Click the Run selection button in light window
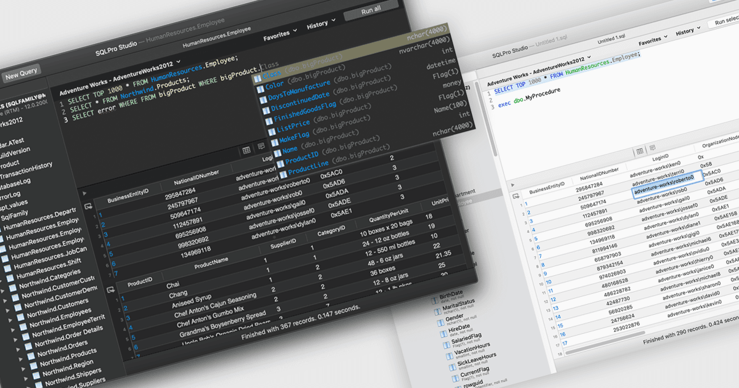The width and height of the screenshot is (739, 388). click(x=724, y=20)
